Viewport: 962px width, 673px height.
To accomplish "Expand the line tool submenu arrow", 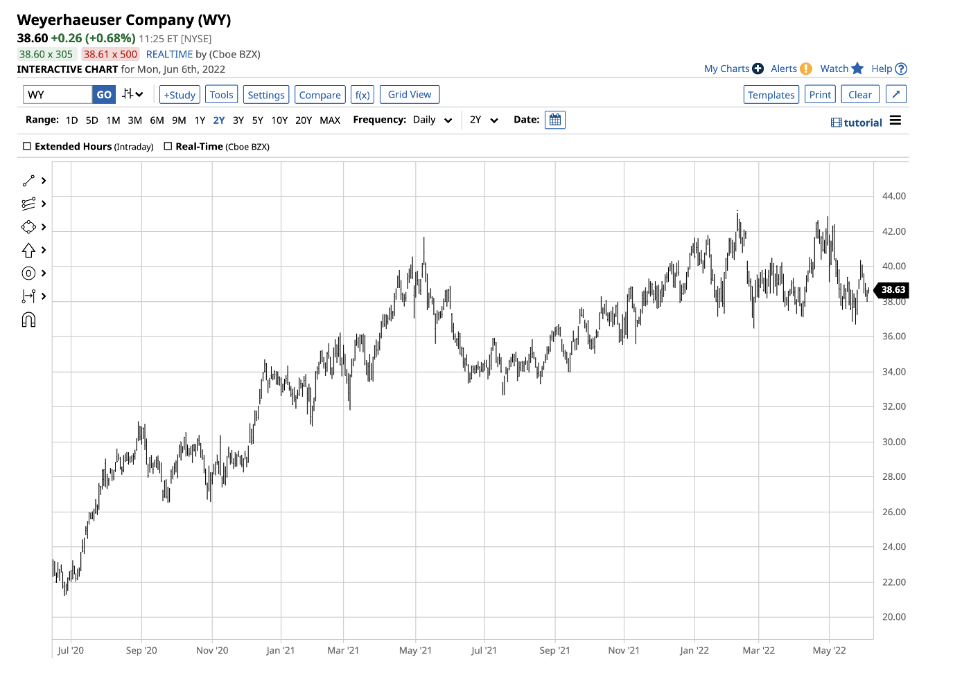I will click(44, 181).
